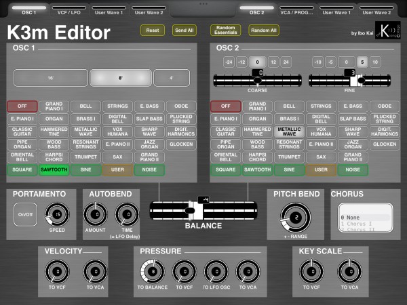Click Velocity TO VCA knob

[95, 272]
